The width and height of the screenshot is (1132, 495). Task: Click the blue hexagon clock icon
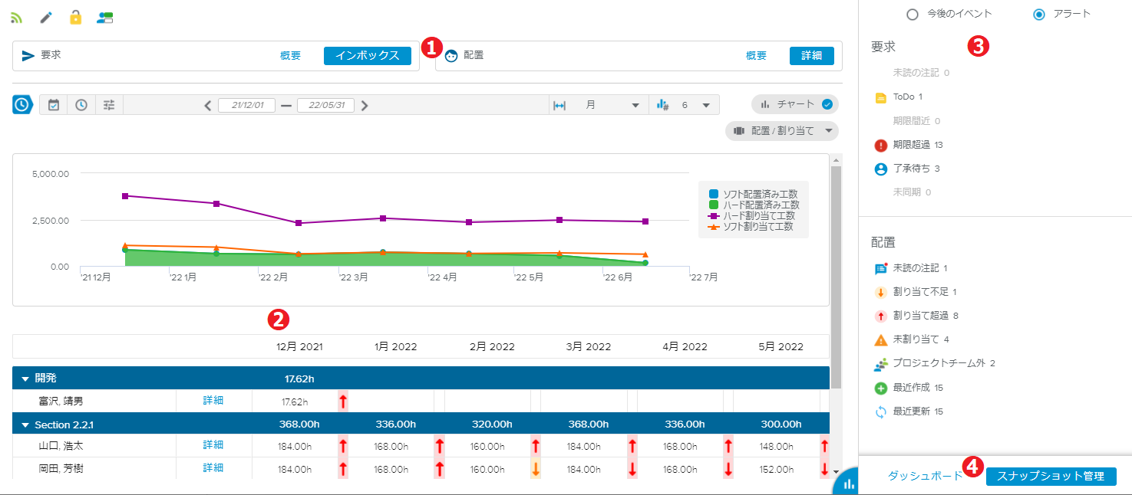(23, 105)
